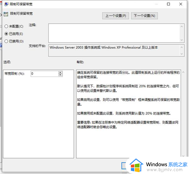Go to 上一个设置(P)
The width and height of the screenshot is (189, 174).
116,15
